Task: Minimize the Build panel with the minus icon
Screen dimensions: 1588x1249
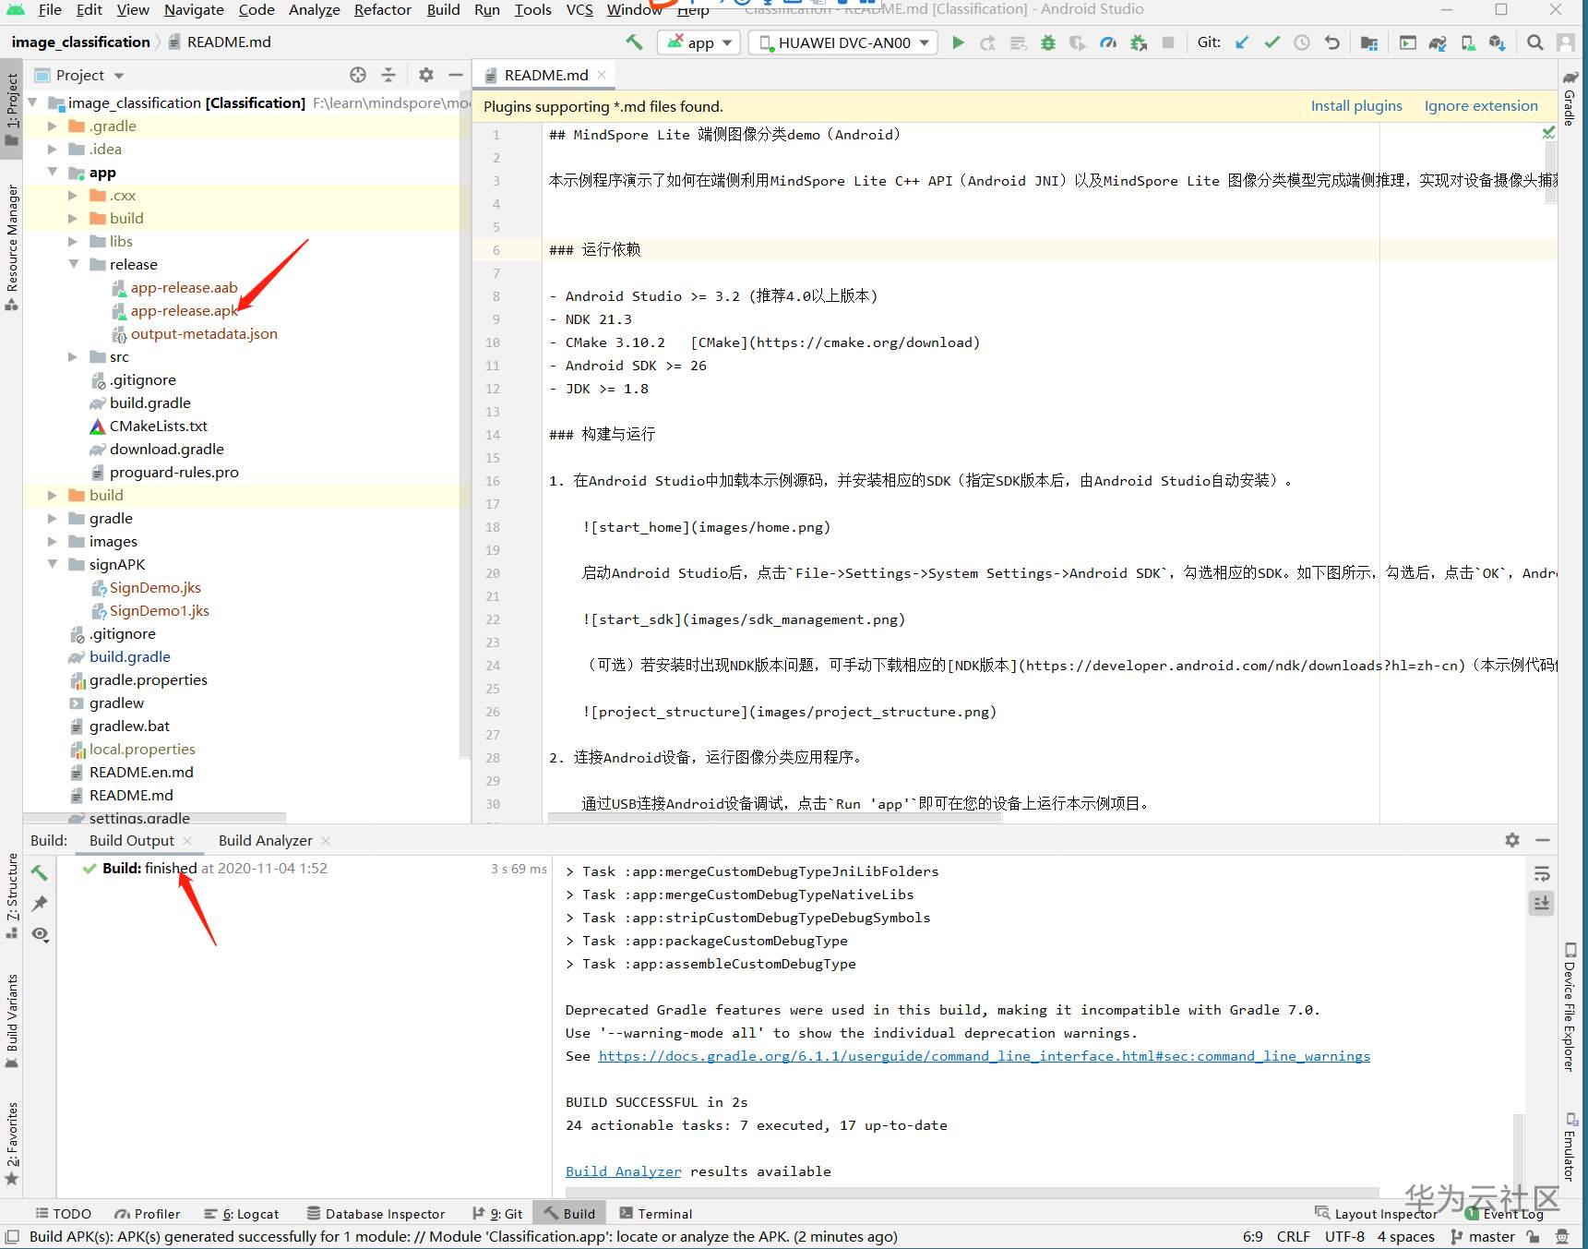Action: [x=1542, y=840]
